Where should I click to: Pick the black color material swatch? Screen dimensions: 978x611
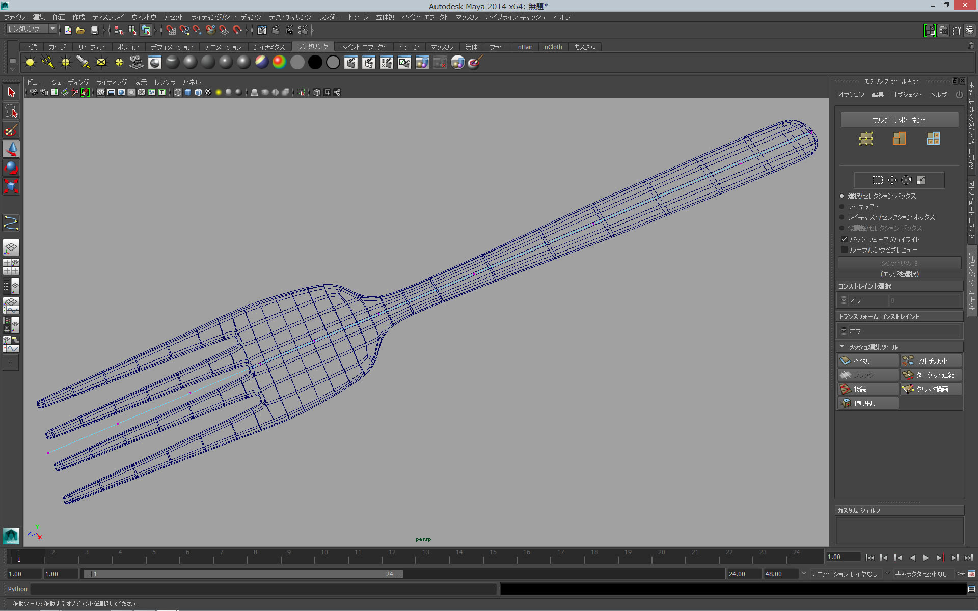pyautogui.click(x=315, y=62)
